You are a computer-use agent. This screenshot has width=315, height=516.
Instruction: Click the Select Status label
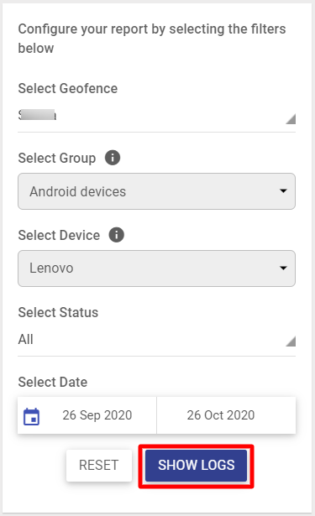point(58,312)
